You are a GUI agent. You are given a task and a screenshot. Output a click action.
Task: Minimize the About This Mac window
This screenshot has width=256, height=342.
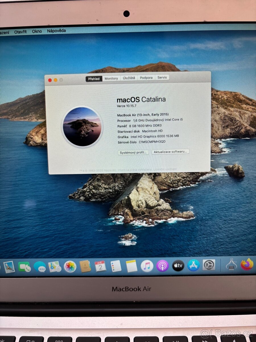pos(55,80)
